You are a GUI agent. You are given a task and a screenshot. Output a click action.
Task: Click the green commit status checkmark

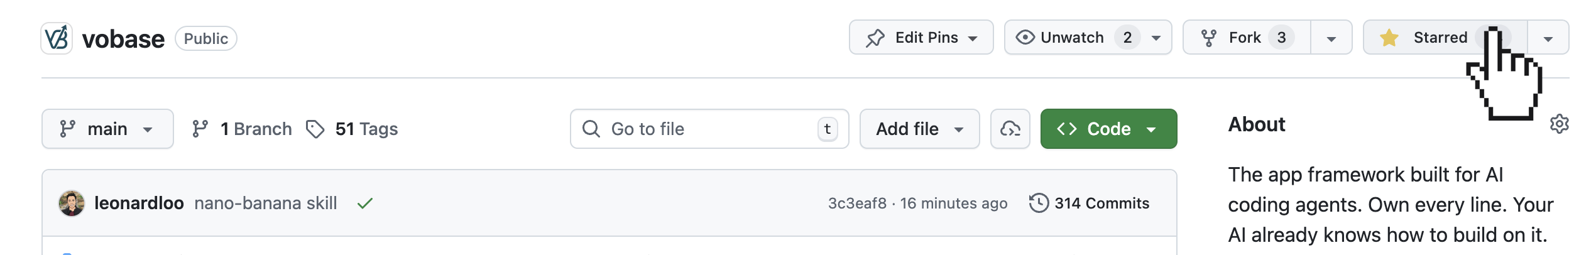(365, 203)
